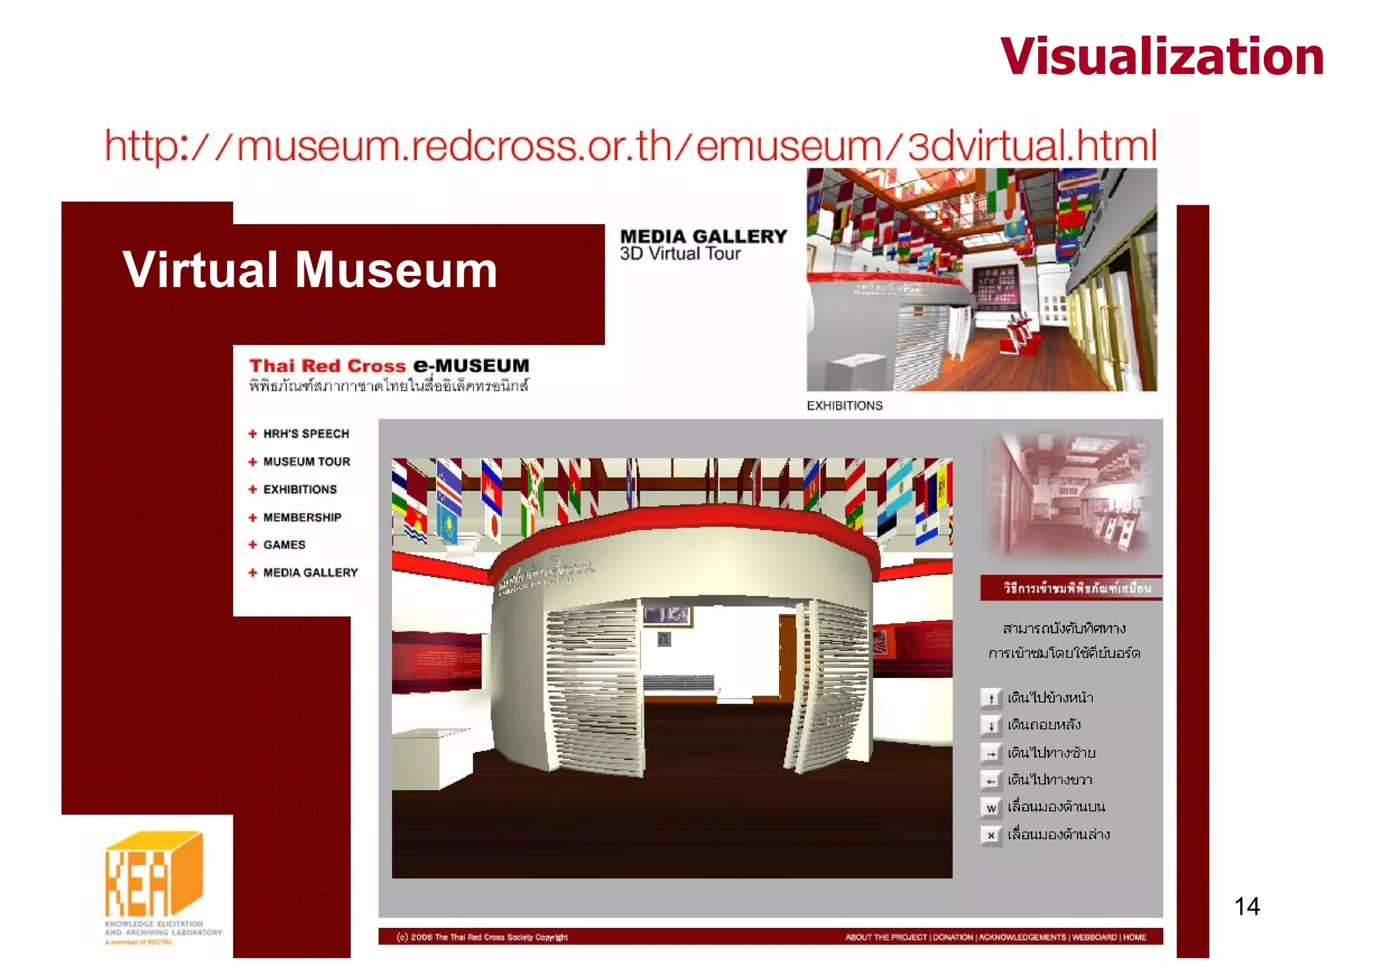Click the DONATION footer link

click(x=953, y=937)
